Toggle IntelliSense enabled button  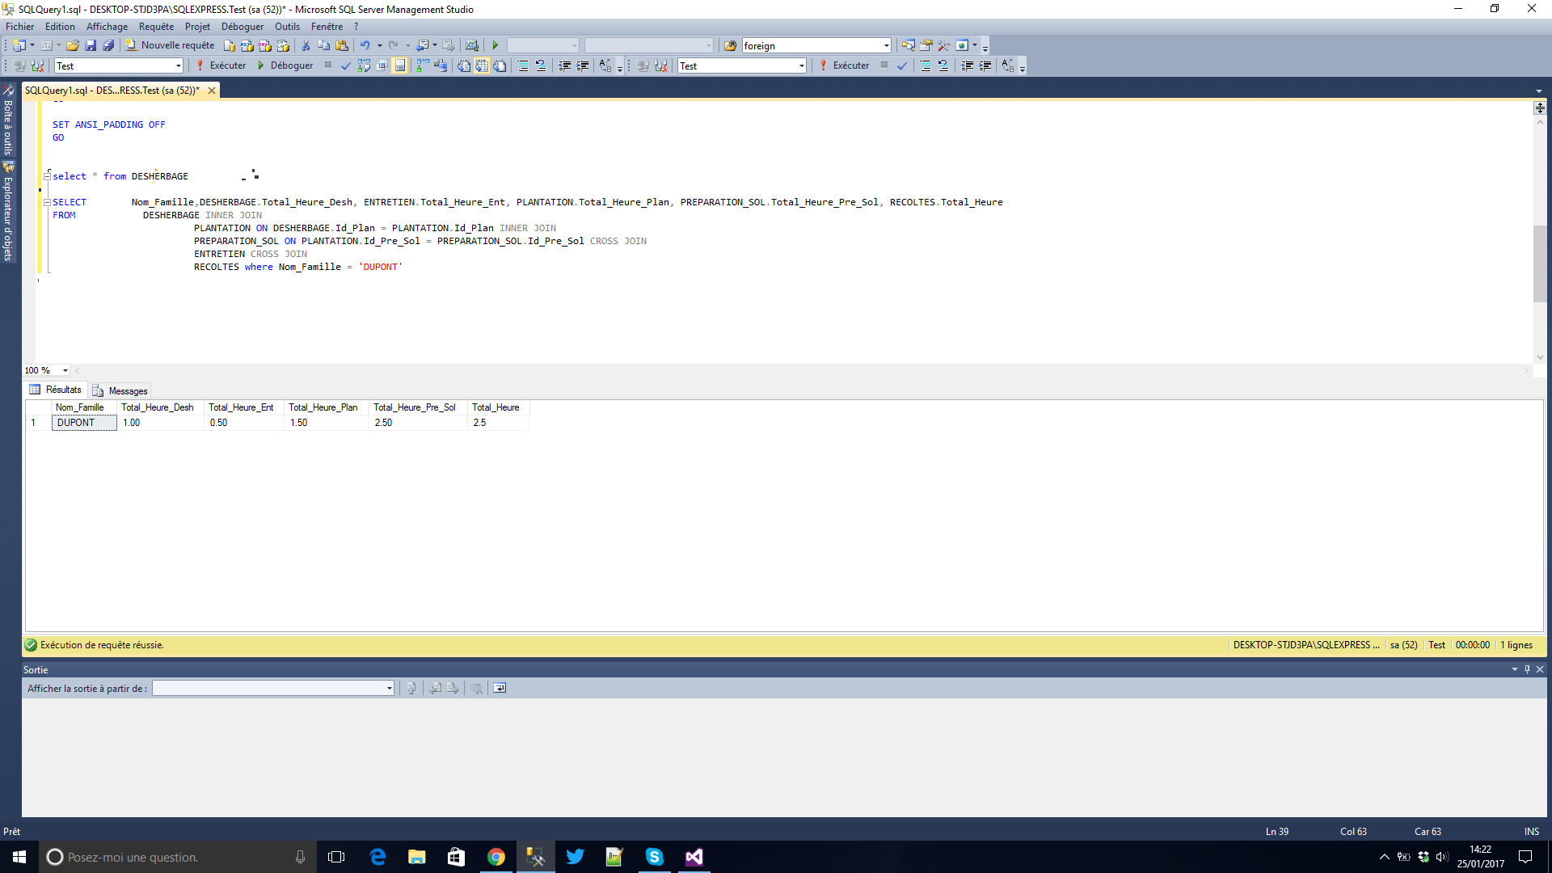pyautogui.click(x=400, y=66)
